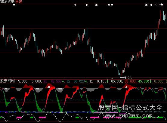Viewport: 167px width, 123px height.
Task: Click the left asterisk of the adjacent asterisk pair
Action: tap(109, 5)
